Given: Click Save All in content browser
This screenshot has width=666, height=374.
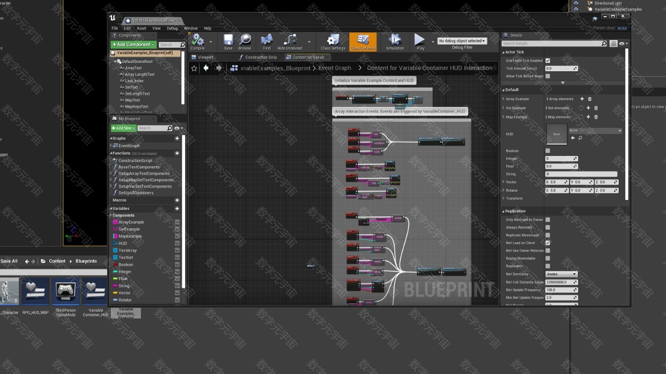Looking at the screenshot, I should tap(9, 261).
